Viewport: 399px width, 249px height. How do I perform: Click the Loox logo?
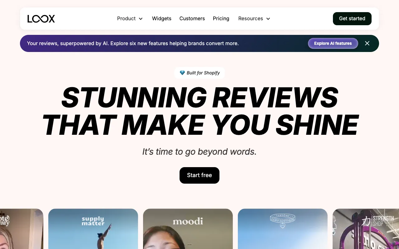(41, 19)
